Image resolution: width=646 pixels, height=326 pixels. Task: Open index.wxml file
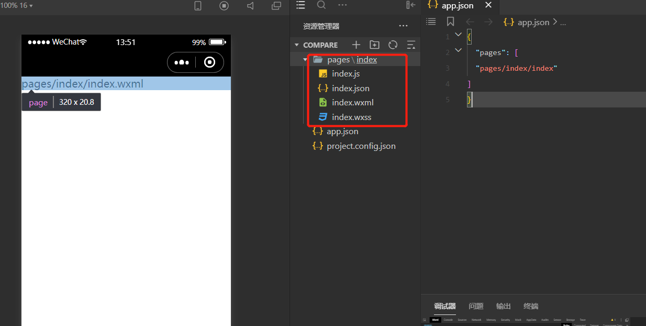point(352,103)
